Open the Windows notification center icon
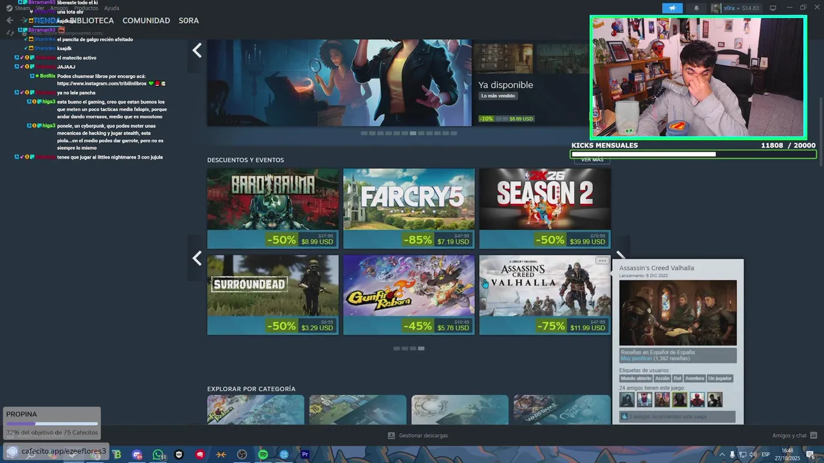 click(810, 455)
